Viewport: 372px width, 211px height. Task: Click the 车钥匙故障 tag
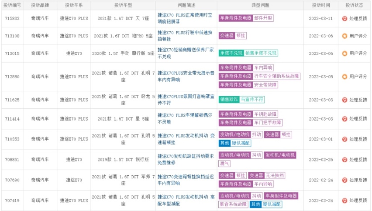click(x=265, y=114)
